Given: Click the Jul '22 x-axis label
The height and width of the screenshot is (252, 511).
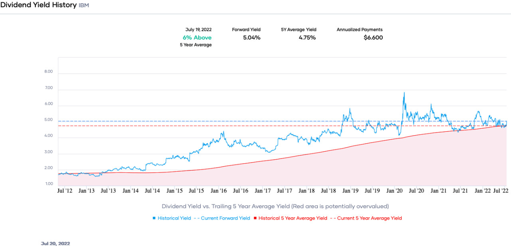Looking at the screenshot, I should tap(501, 191).
